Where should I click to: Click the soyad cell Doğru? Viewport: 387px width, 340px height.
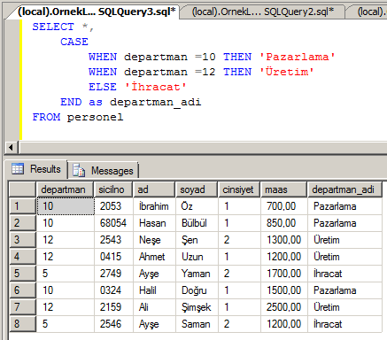tap(197, 290)
